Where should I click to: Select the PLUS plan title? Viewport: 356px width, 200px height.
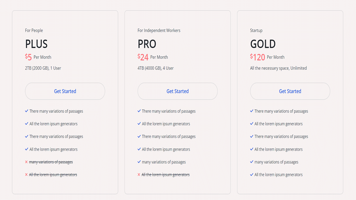36,44
